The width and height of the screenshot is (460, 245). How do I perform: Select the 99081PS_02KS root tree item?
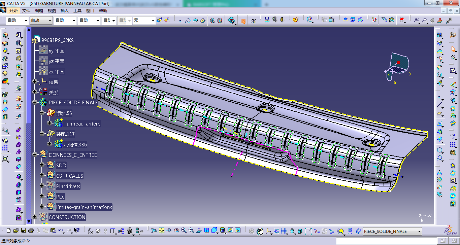click(58, 40)
